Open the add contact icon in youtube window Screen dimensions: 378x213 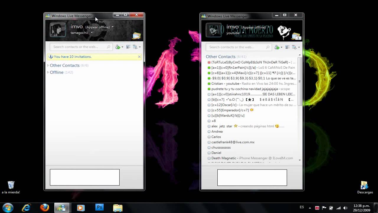click(x=277, y=47)
